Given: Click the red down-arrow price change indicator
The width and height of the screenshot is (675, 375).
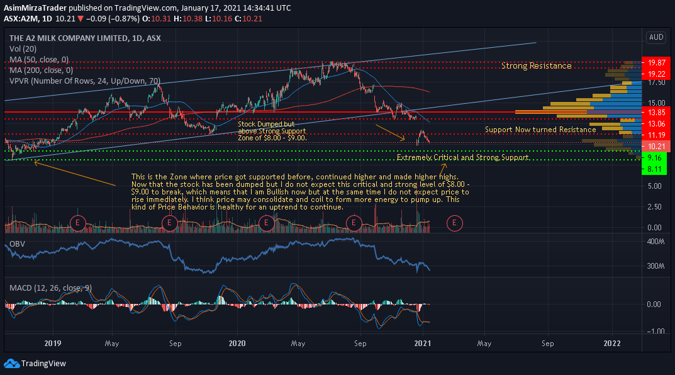Looking at the screenshot, I should (80, 19).
